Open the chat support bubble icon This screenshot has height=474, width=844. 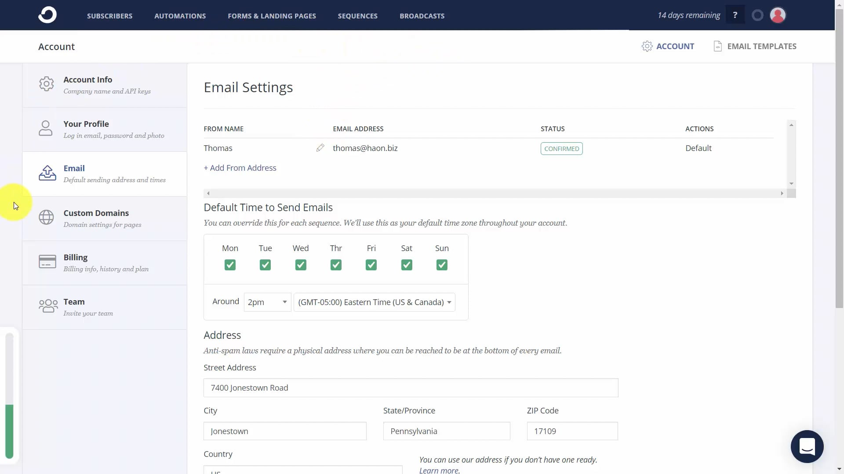(x=807, y=446)
